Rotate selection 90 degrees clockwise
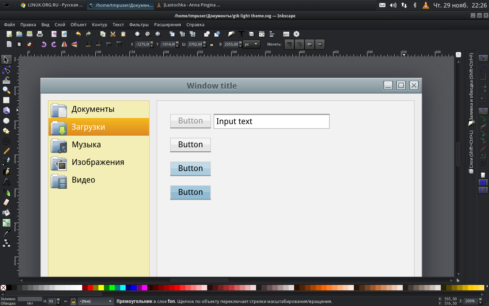489x306 pixels. [x=54, y=44]
